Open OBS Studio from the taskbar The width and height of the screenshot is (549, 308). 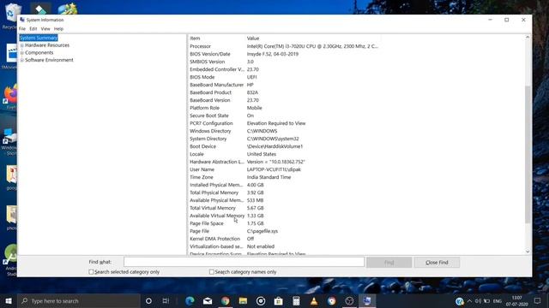pos(349,301)
